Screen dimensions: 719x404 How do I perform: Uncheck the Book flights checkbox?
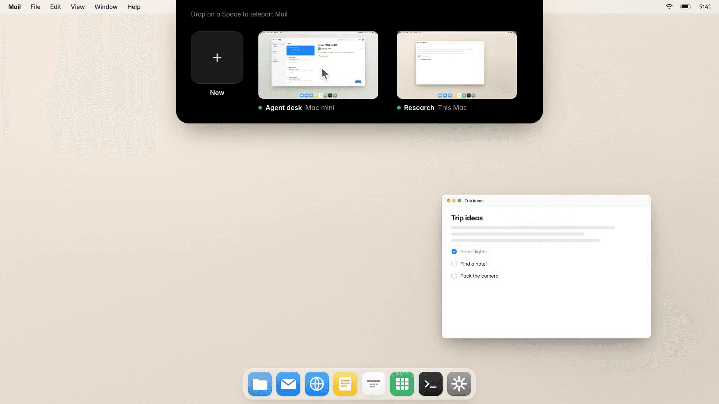click(x=454, y=252)
